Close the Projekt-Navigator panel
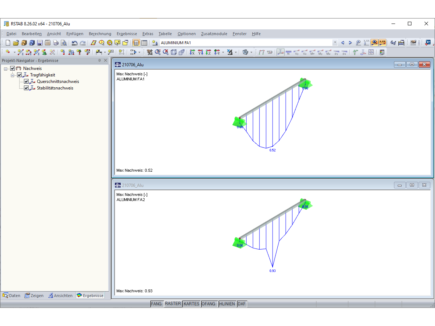Image resolution: width=435 pixels, height=326 pixels. point(105,60)
